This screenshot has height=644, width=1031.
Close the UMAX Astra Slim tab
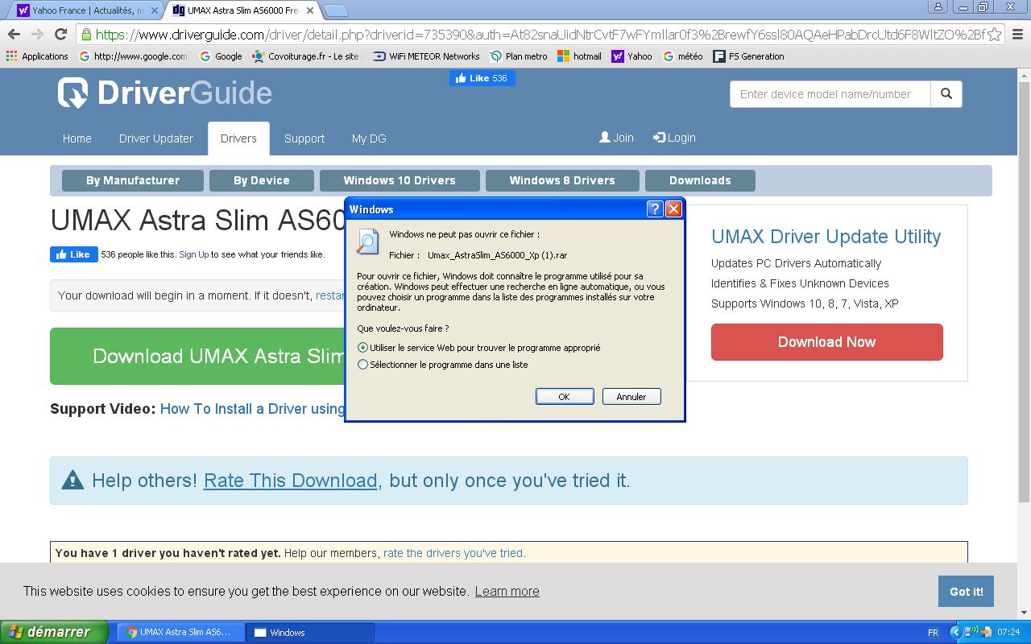[x=310, y=10]
